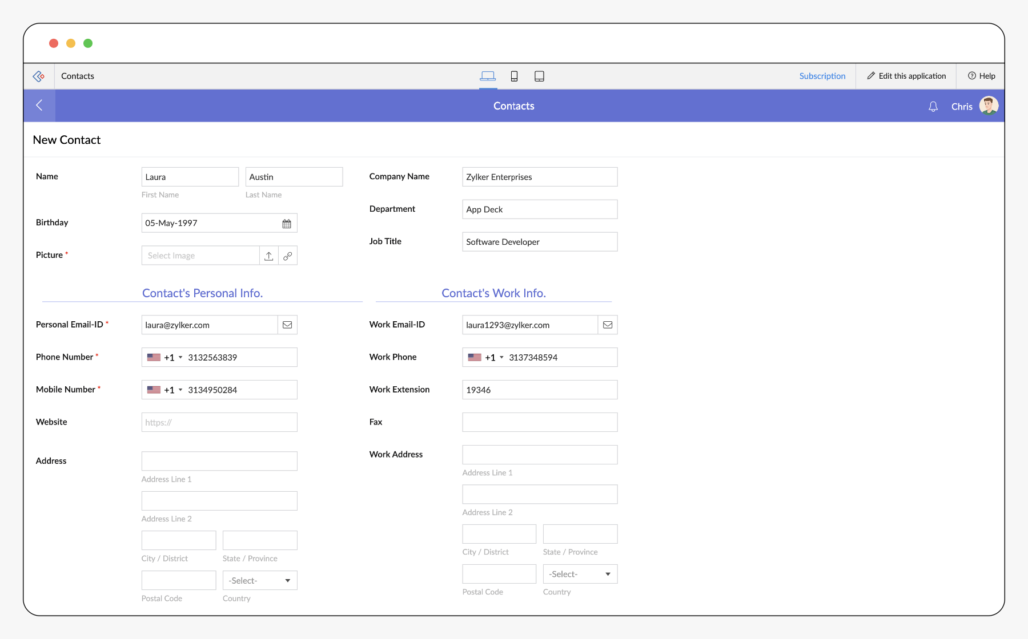Click the Job Title field
Viewport: 1028px width, 639px height.
point(540,242)
